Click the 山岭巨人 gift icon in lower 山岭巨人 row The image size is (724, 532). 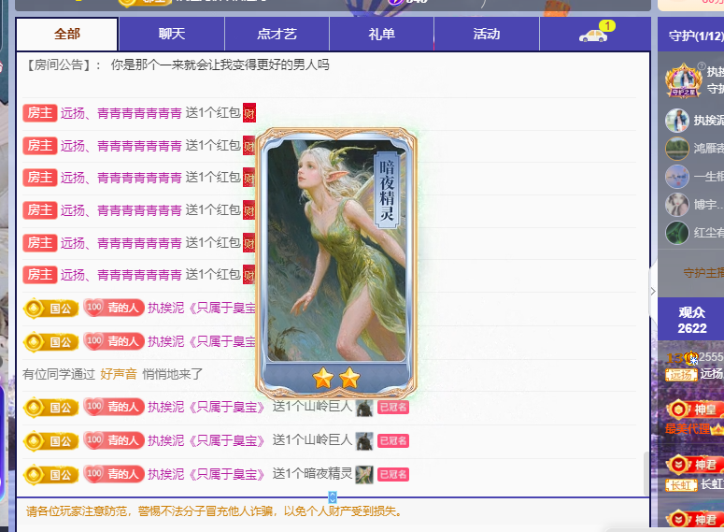click(x=364, y=441)
